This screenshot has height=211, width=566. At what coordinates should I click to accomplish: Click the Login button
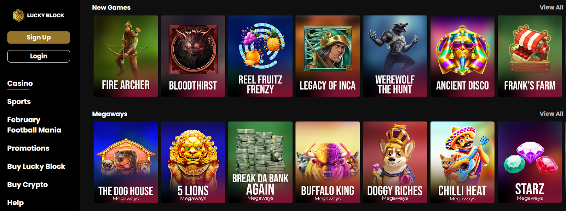[x=39, y=56]
